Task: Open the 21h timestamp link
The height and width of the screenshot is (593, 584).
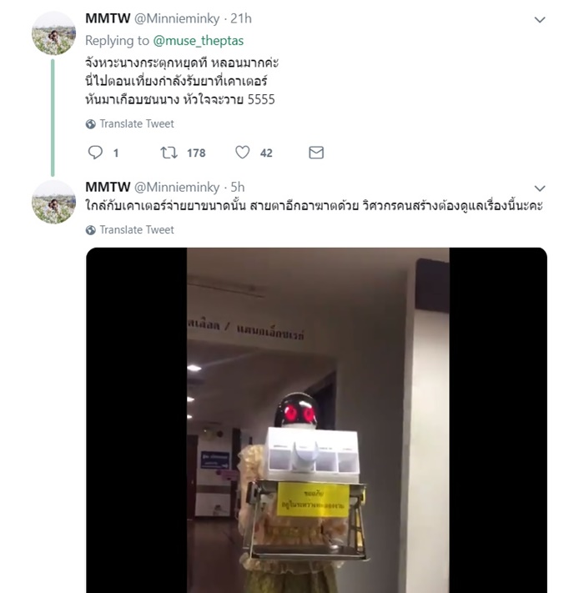Action: [x=241, y=18]
